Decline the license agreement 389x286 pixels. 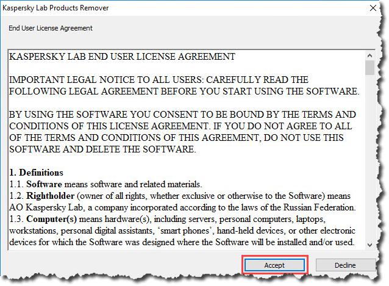pyautogui.click(x=345, y=265)
